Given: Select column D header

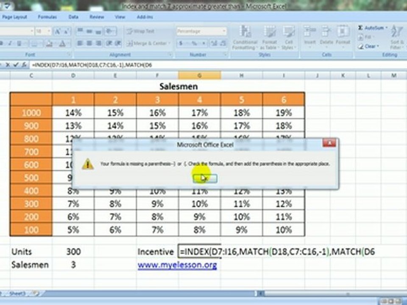Looking at the screenshot, I should [73, 75].
